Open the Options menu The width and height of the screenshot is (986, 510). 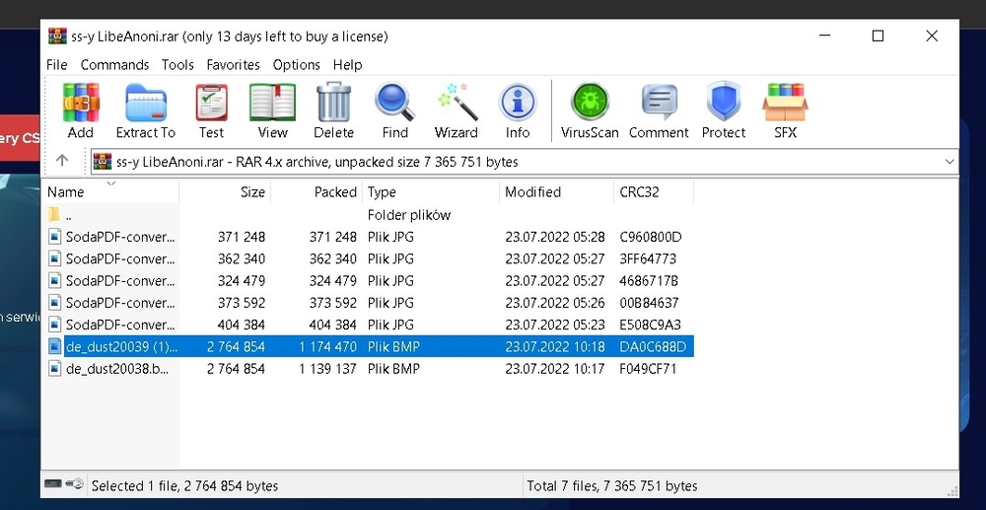click(x=296, y=65)
